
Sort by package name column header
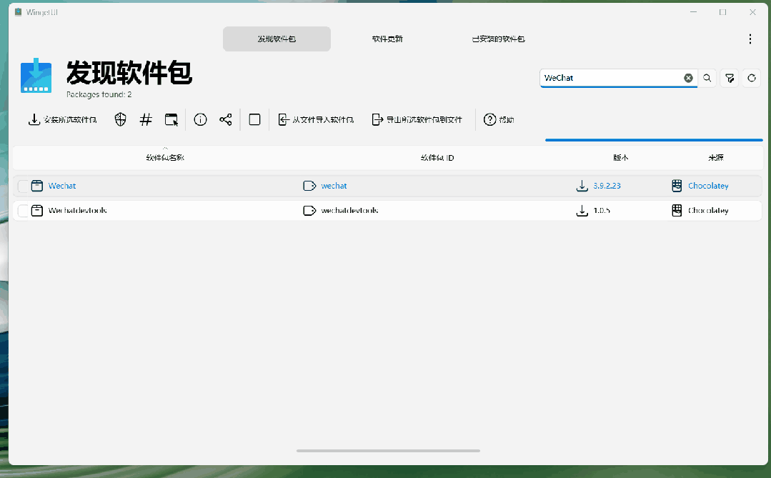(165, 157)
